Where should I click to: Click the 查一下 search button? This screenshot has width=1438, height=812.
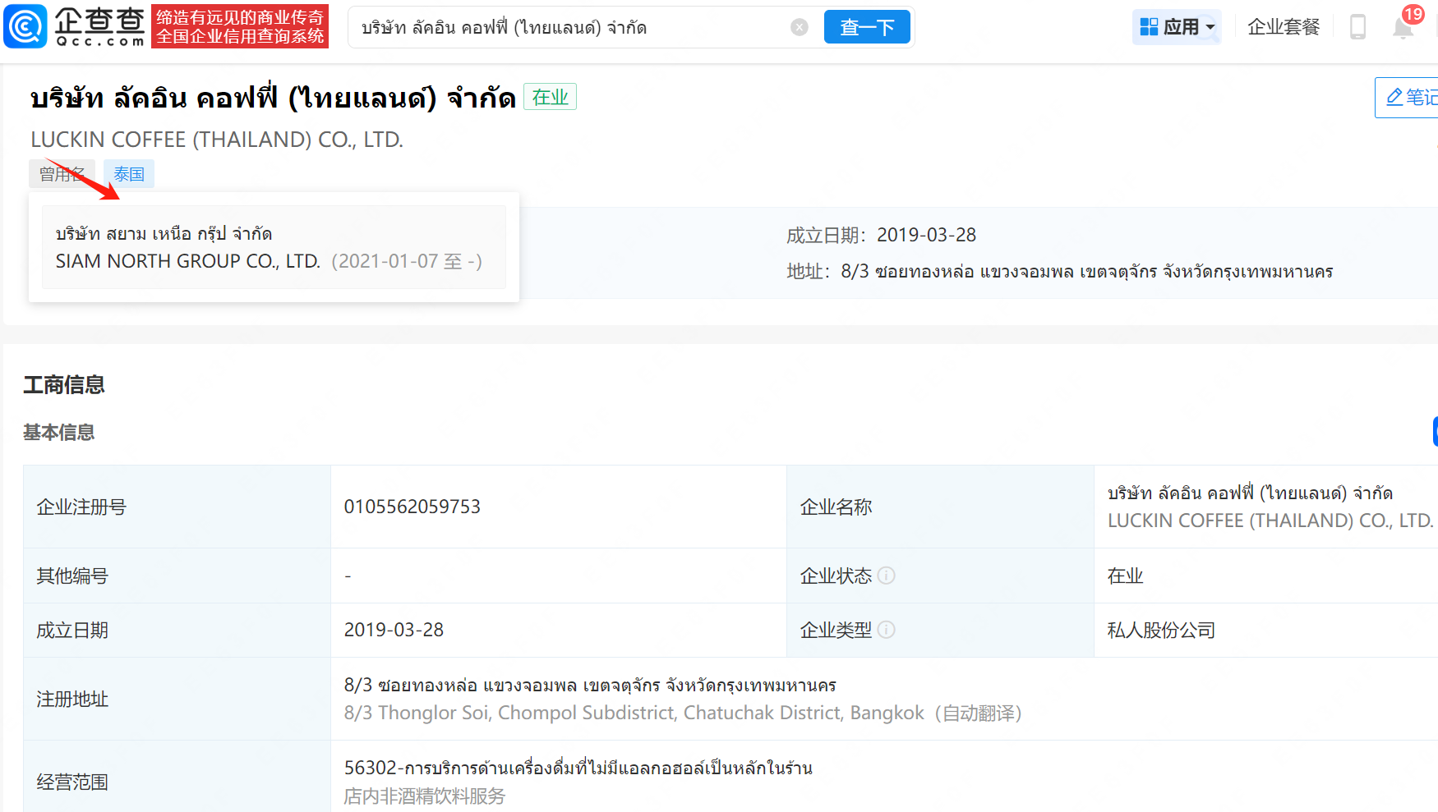[867, 27]
